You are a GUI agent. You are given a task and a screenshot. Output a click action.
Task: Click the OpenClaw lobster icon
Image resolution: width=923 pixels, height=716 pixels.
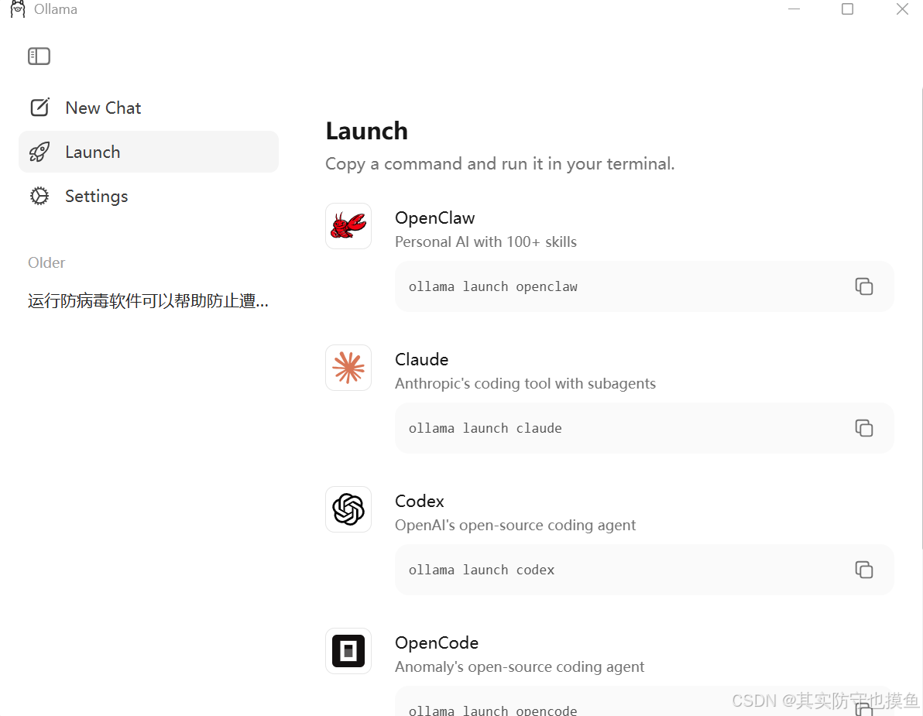coord(348,226)
